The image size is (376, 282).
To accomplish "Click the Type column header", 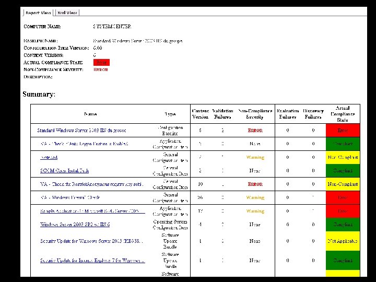I will coord(170,114).
